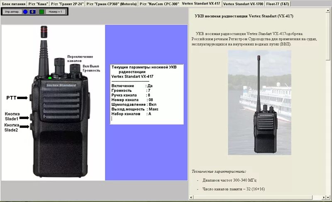
Task: Click the blue circle indicator
Action: coord(25,12)
